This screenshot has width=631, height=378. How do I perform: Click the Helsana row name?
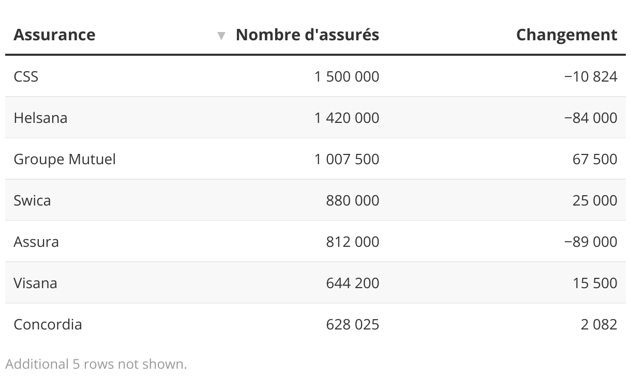click(x=40, y=118)
